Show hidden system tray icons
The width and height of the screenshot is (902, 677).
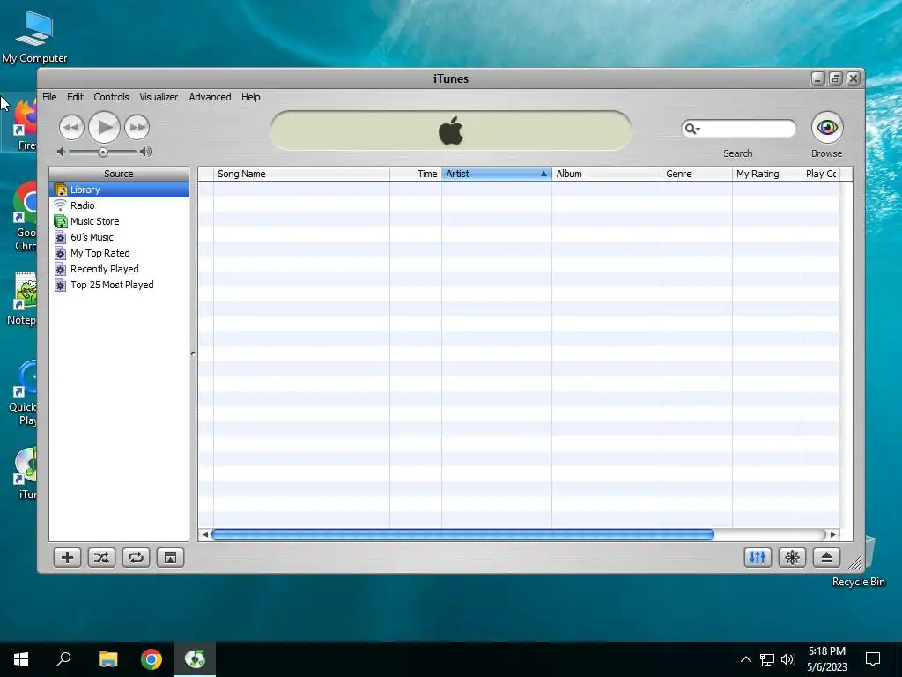tap(745, 659)
